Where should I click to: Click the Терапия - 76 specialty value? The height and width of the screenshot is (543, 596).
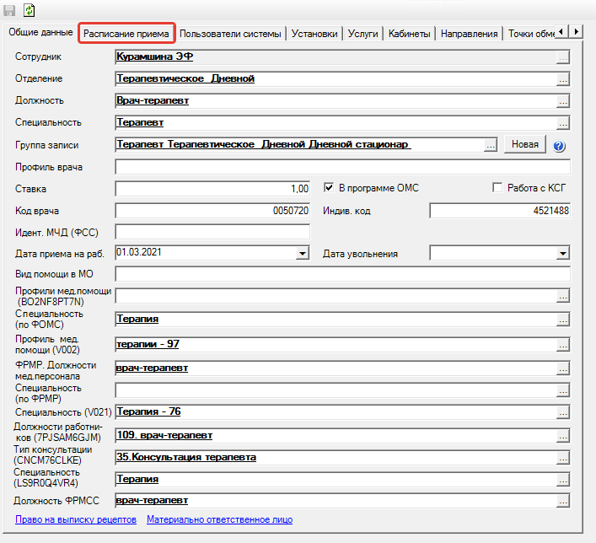[x=148, y=411]
